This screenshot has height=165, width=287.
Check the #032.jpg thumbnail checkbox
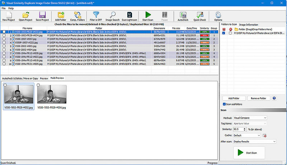tap(5, 85)
